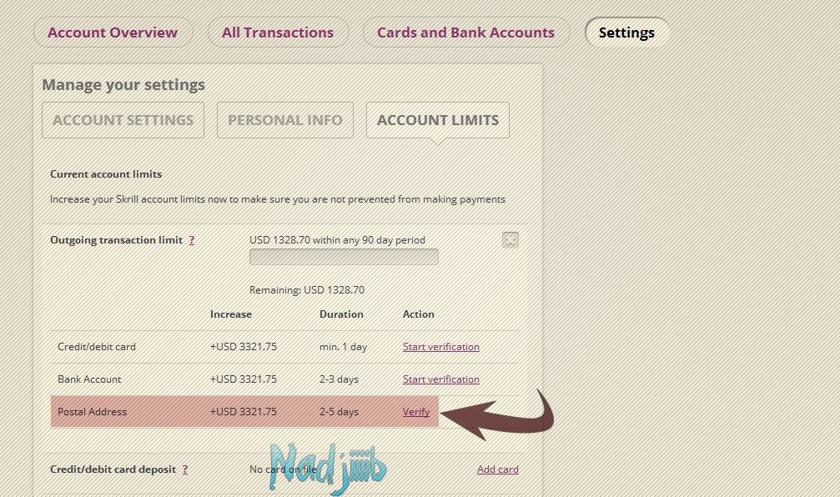Switch to the All Transactions tab
This screenshot has width=840, height=497.
point(278,33)
